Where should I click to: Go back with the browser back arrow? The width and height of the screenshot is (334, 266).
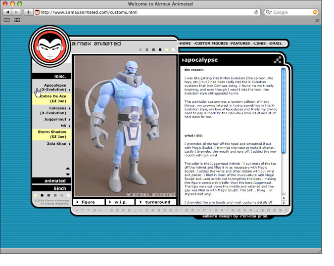click(7, 12)
